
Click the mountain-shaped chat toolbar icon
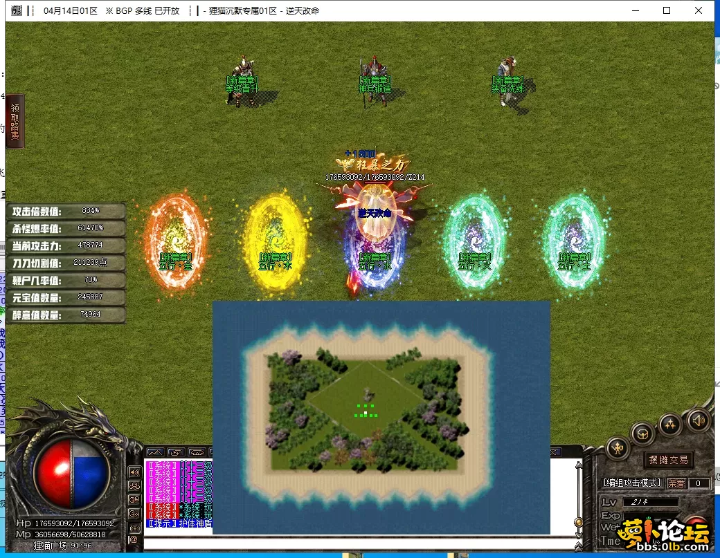pyautogui.click(x=155, y=452)
